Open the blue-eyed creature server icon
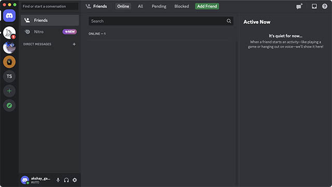This screenshot has width=332, height=187. click(x=9, y=47)
